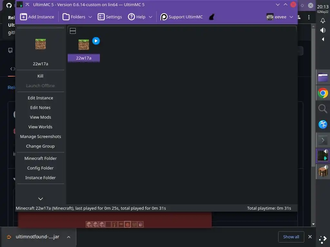The height and width of the screenshot is (247, 330).
Task: Select the 22w17a instance label
Action: (84, 58)
